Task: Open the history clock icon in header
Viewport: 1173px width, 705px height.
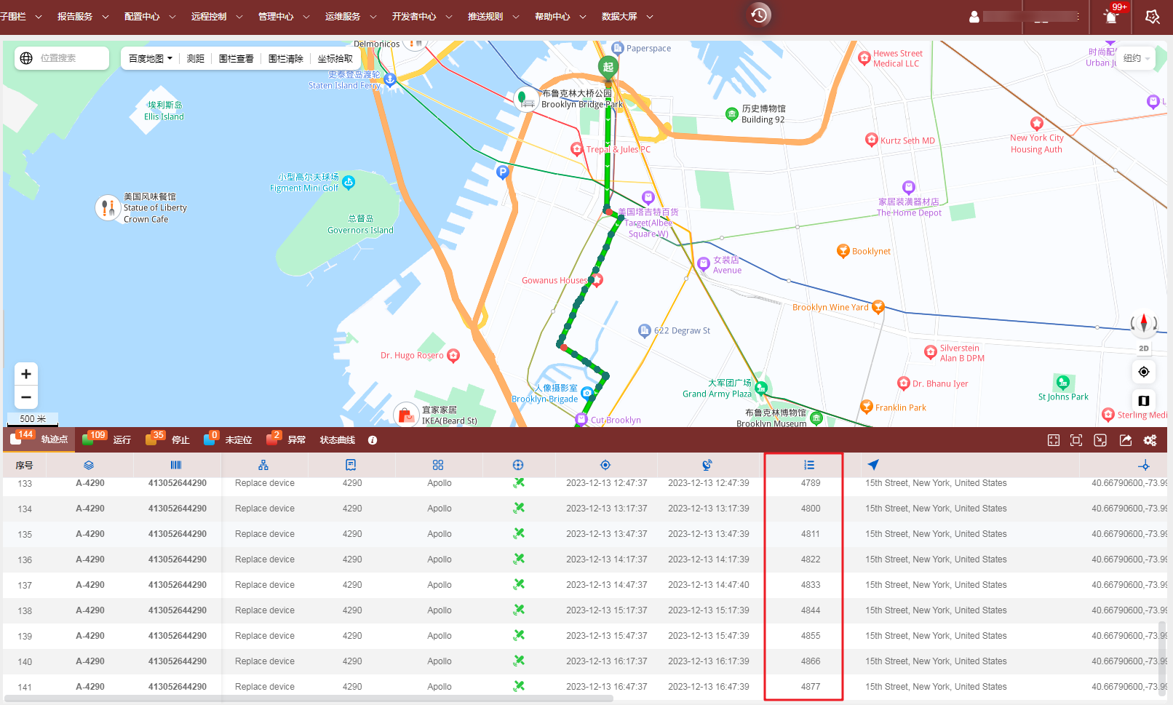Action: pos(759,15)
